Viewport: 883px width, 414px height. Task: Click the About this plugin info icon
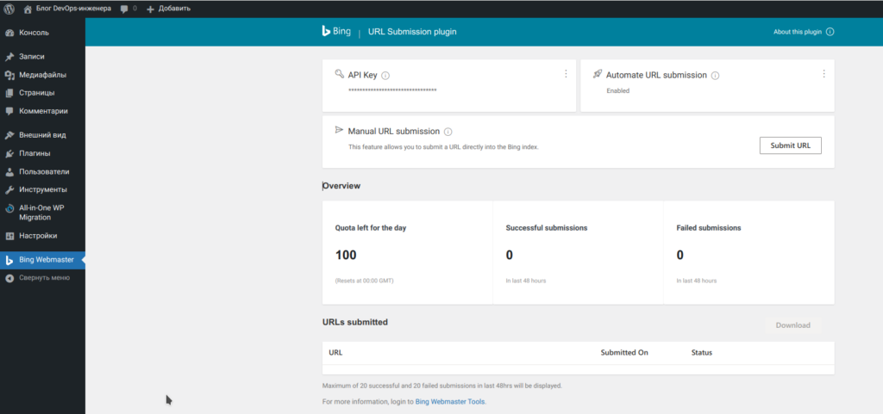[x=830, y=32]
